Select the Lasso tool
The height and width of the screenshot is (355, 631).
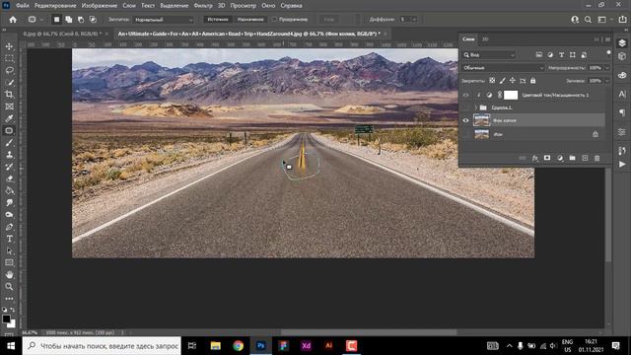tap(9, 70)
